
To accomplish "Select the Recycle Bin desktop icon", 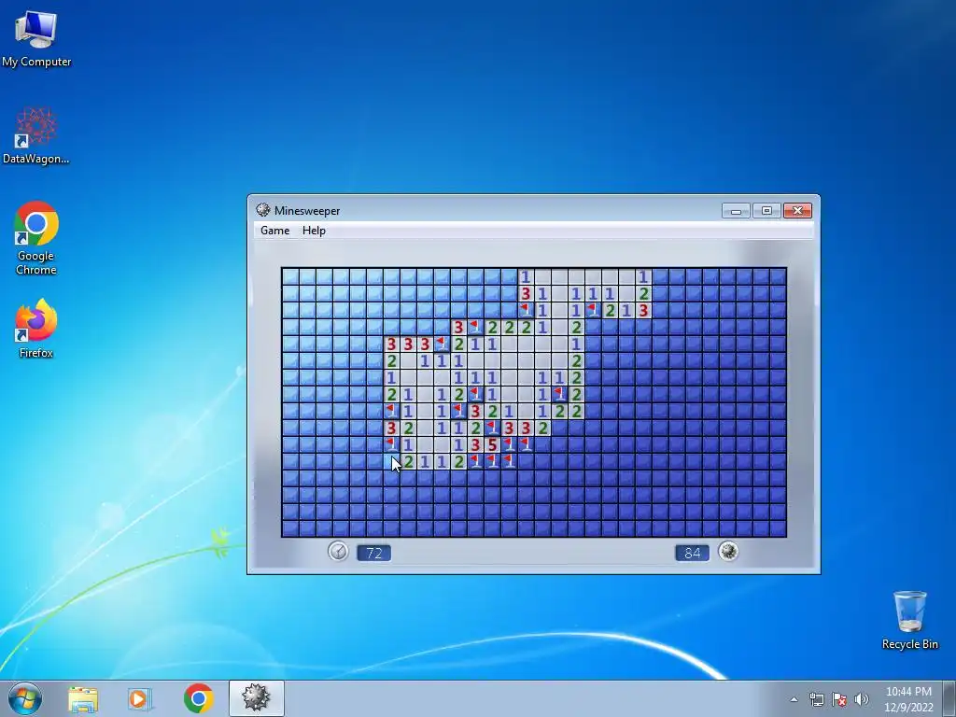I will click(909, 620).
